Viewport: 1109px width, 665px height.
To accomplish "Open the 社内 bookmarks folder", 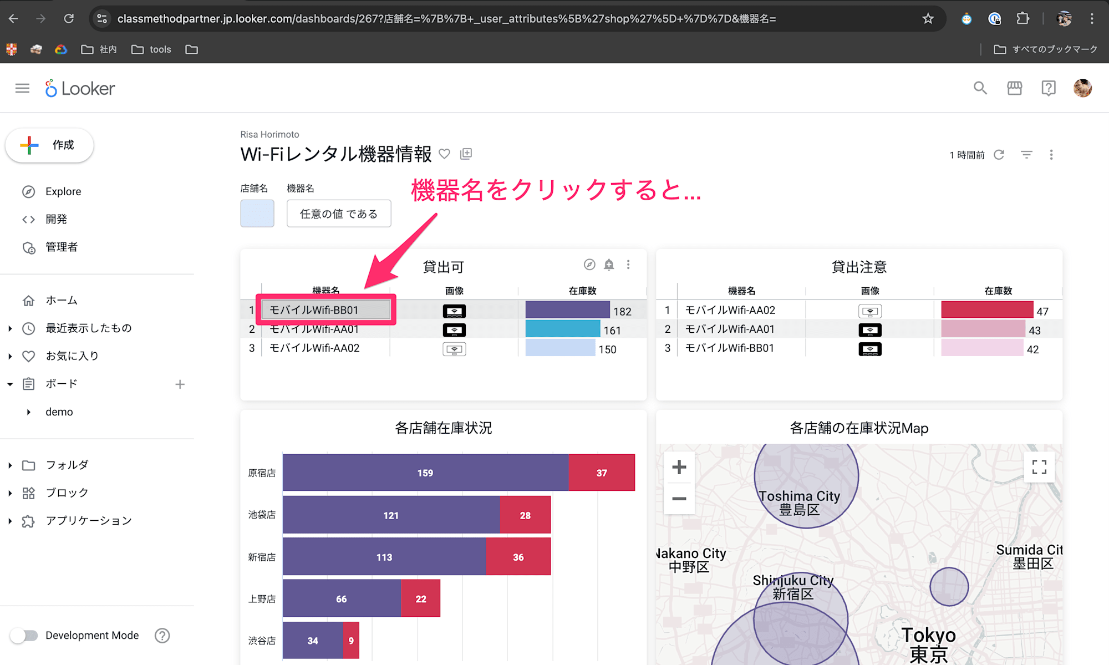I will pyautogui.click(x=99, y=49).
